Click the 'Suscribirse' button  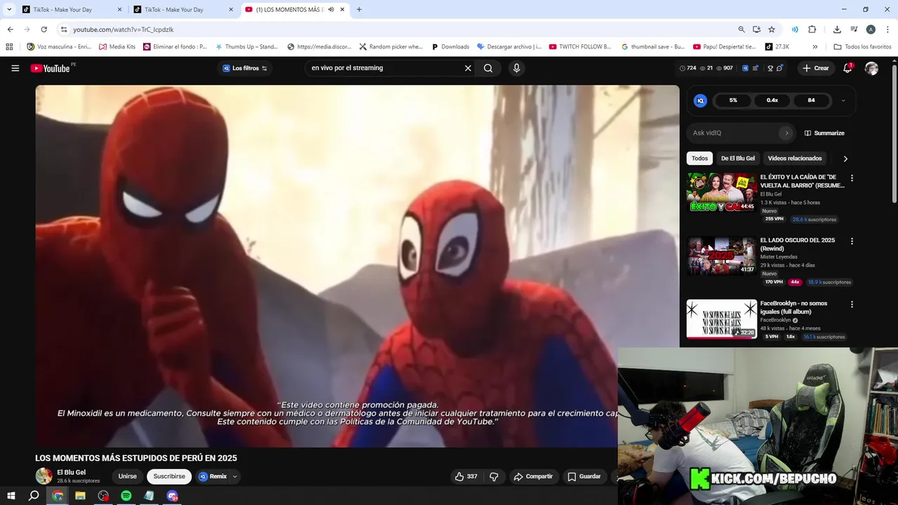(169, 476)
